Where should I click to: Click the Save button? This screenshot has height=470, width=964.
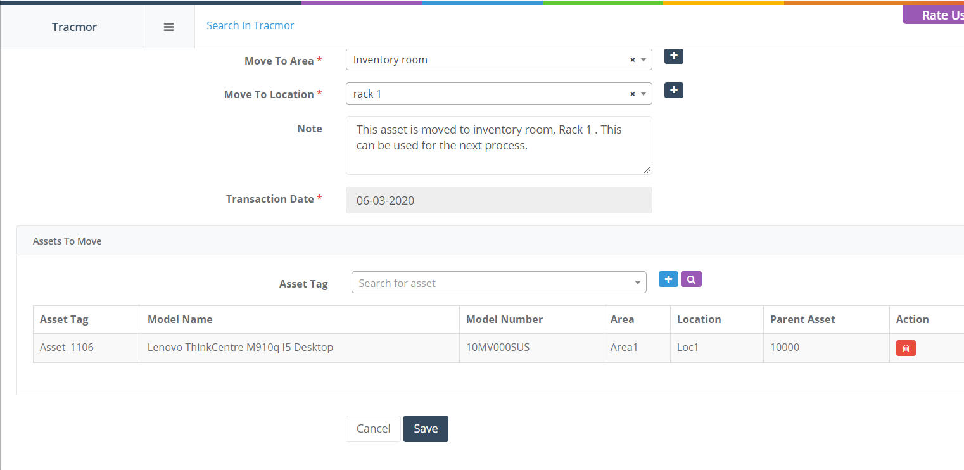click(426, 429)
